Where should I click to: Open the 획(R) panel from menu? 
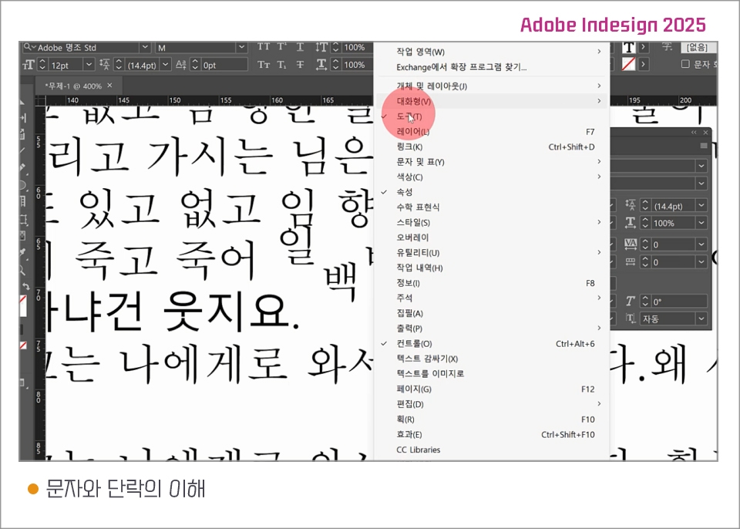pyautogui.click(x=491, y=419)
